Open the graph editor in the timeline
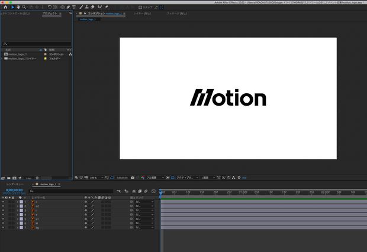Screen dimensions: 367x252 [153, 191]
